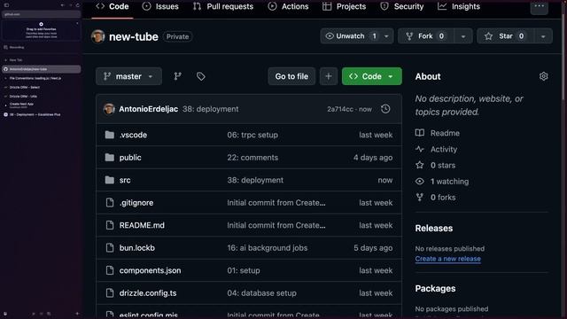The width and height of the screenshot is (567, 319).
Task: Open the .vscode folder
Action: tap(133, 135)
